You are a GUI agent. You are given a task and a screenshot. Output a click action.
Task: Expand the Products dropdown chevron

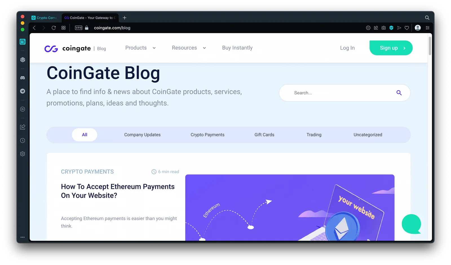click(x=154, y=48)
